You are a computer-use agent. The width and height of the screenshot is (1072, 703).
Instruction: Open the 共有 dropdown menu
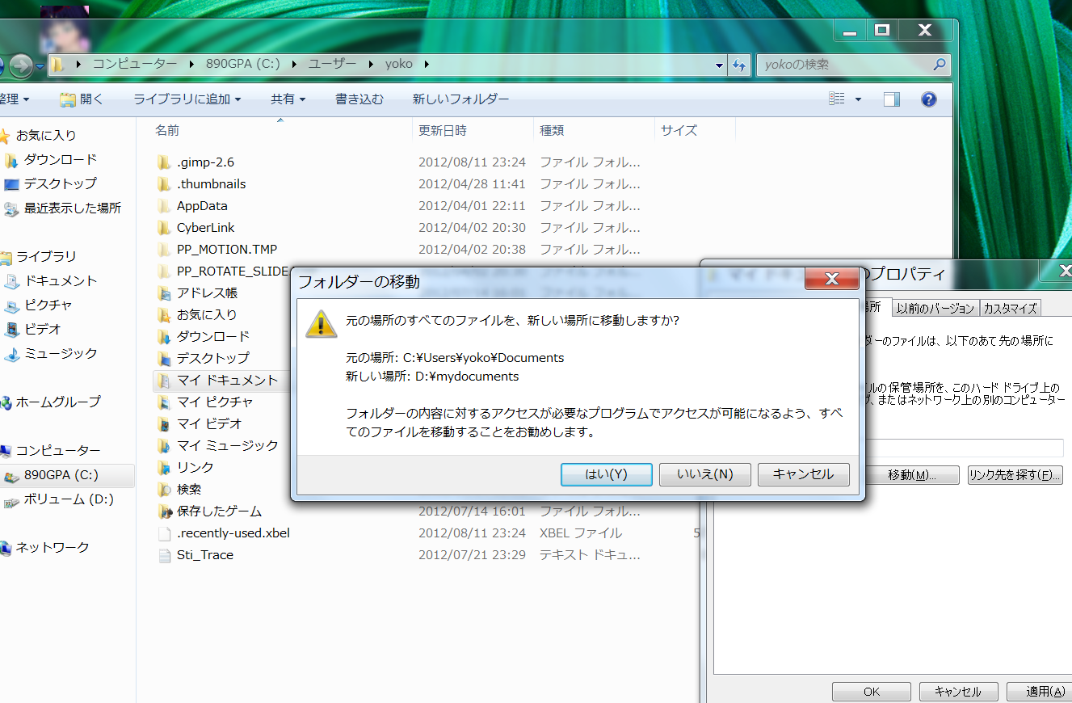pyautogui.click(x=288, y=99)
